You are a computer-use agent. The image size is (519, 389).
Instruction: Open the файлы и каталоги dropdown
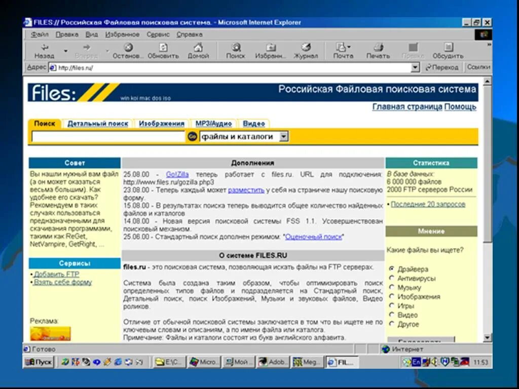[284, 136]
